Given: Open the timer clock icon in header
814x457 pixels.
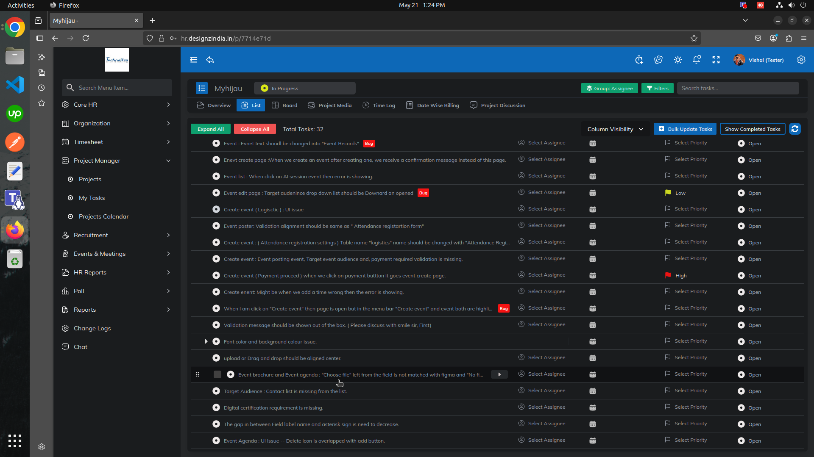Looking at the screenshot, I should tap(639, 60).
